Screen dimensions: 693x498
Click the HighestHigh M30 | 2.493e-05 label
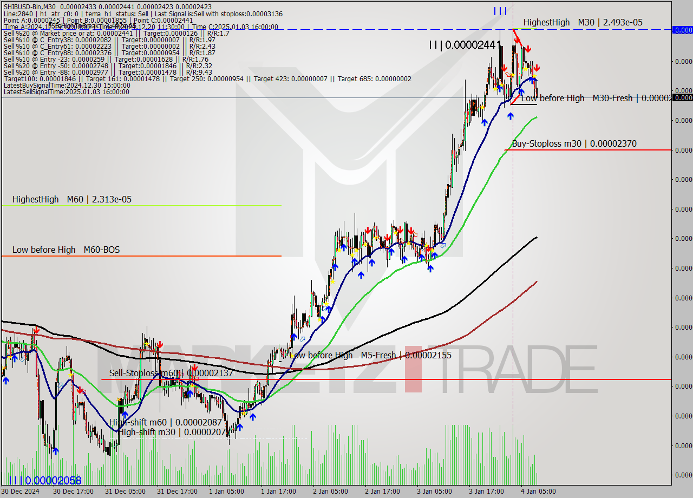(583, 22)
